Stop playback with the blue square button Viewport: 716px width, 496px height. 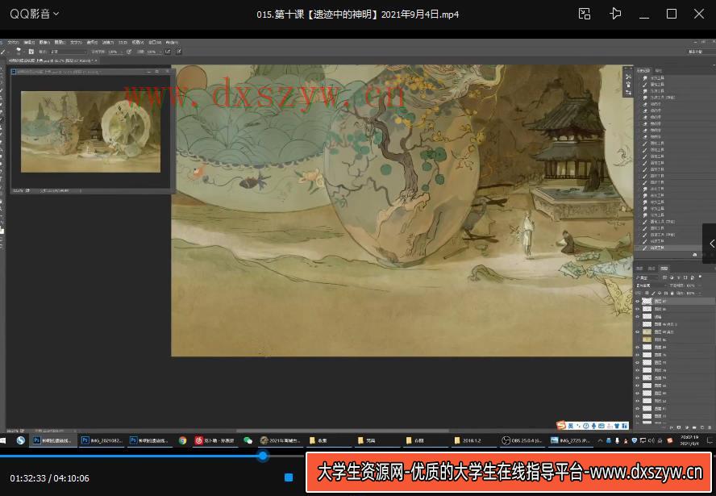coord(289,477)
